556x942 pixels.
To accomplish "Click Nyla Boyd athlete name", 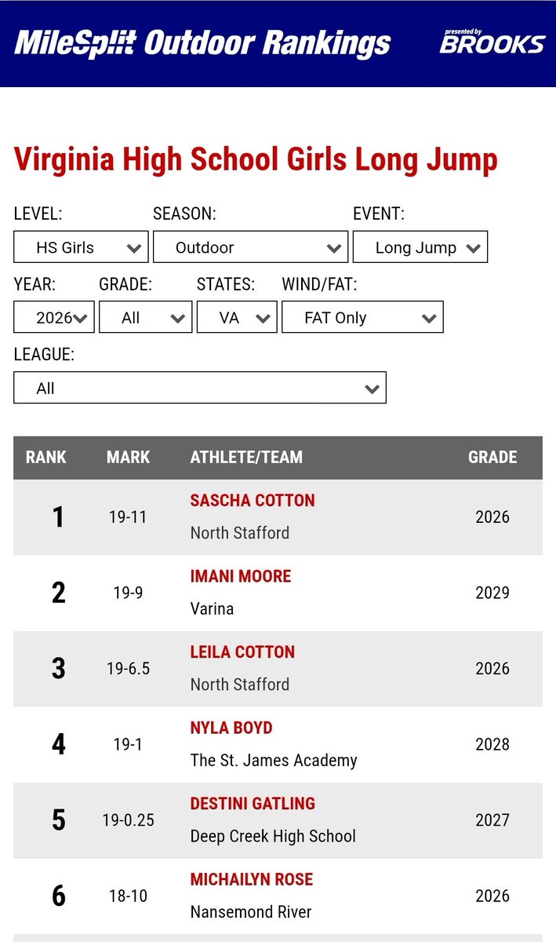I will 231,728.
